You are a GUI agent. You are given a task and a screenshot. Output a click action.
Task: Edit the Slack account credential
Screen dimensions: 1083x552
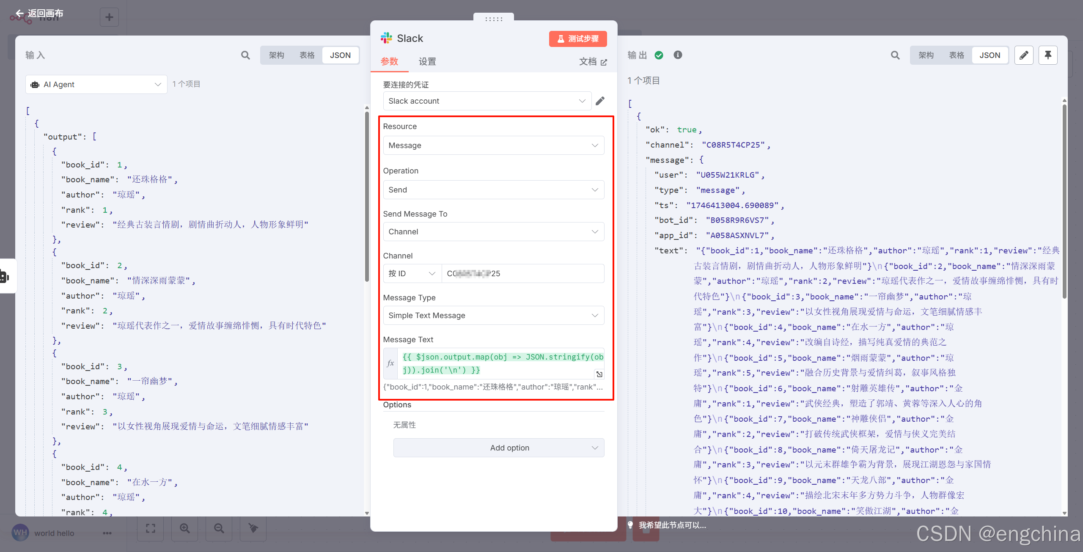click(600, 101)
